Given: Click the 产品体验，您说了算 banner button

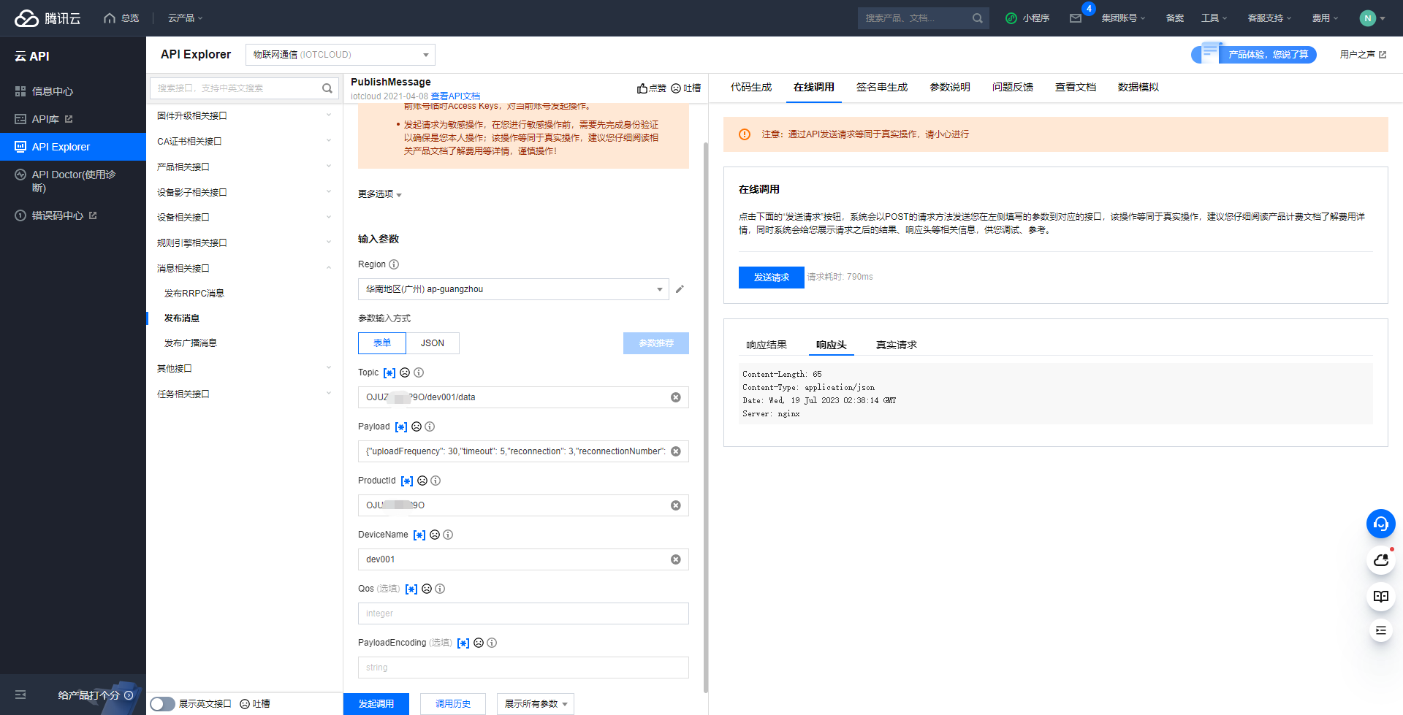Looking at the screenshot, I should pyautogui.click(x=1254, y=54).
